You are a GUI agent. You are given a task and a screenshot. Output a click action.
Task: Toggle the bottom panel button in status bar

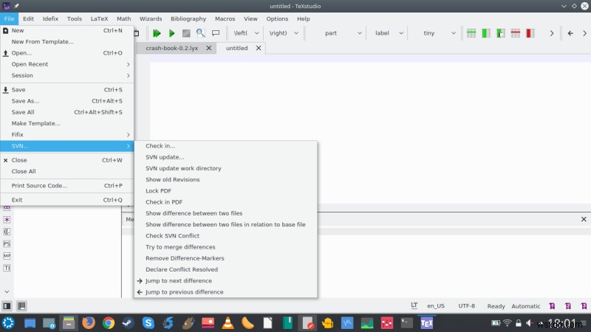click(x=21, y=305)
